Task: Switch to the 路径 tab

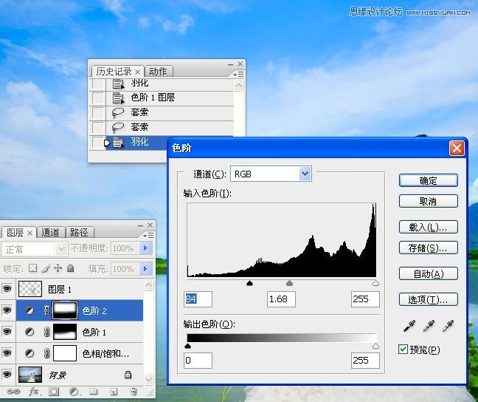Action: pyautogui.click(x=79, y=233)
